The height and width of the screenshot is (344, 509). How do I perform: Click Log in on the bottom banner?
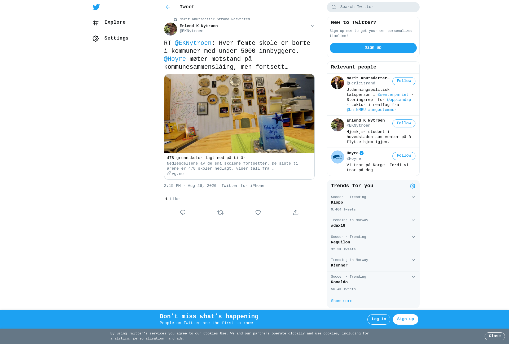[x=379, y=319]
